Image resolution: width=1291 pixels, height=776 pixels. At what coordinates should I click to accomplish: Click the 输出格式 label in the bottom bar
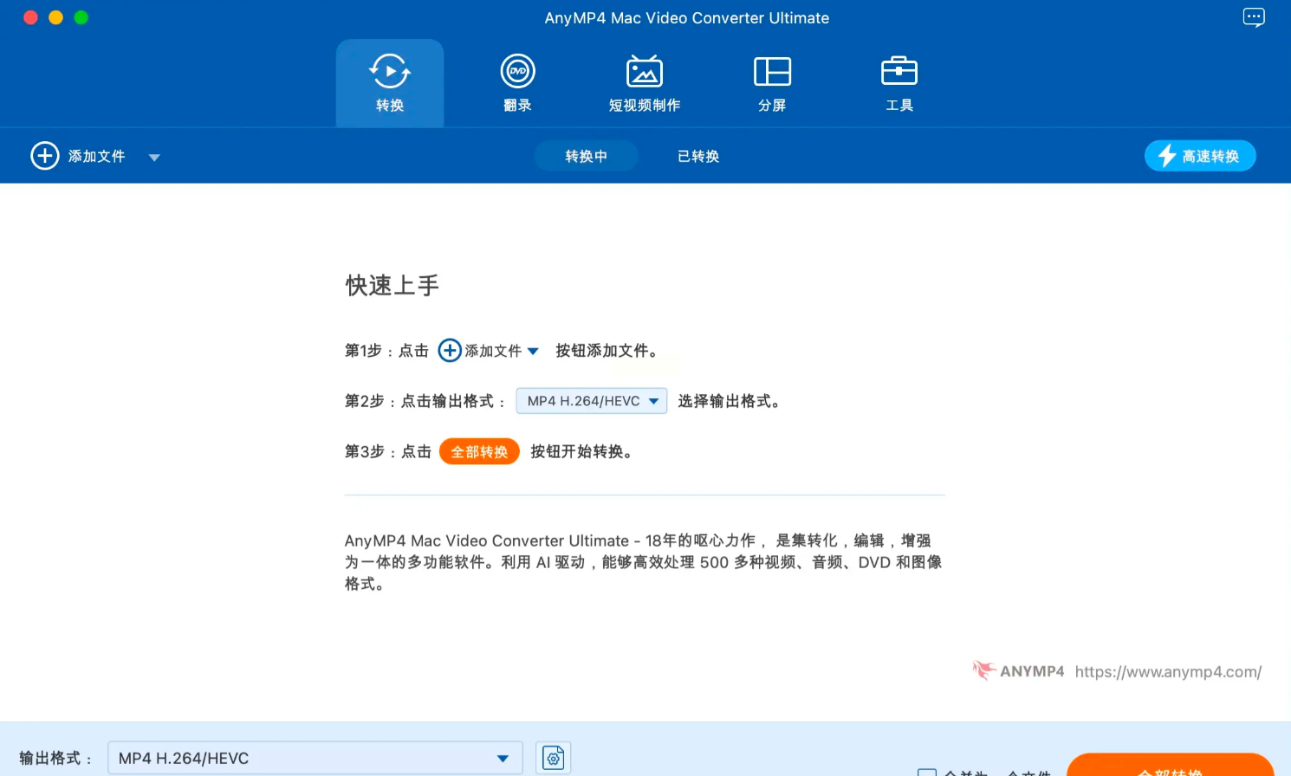click(x=56, y=758)
